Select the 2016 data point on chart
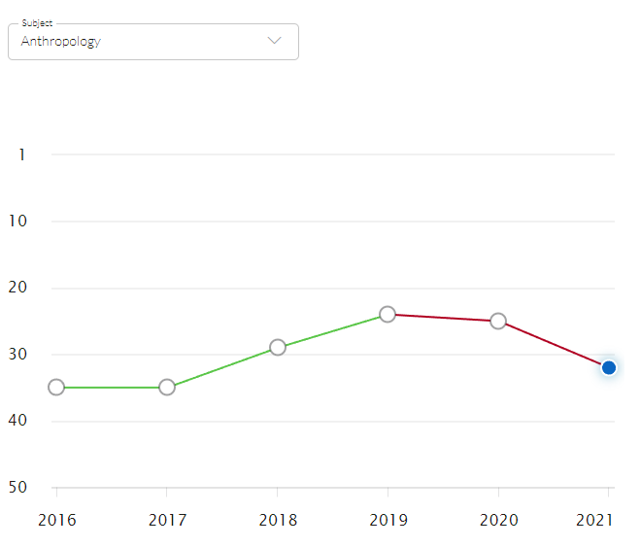The image size is (641, 547). (x=56, y=387)
